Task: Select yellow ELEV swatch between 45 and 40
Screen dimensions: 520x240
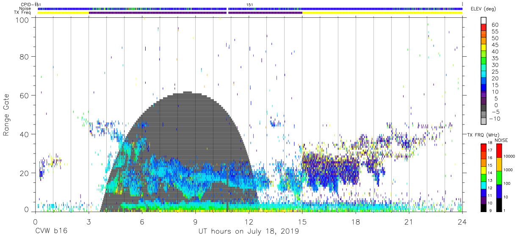Action: [484, 48]
